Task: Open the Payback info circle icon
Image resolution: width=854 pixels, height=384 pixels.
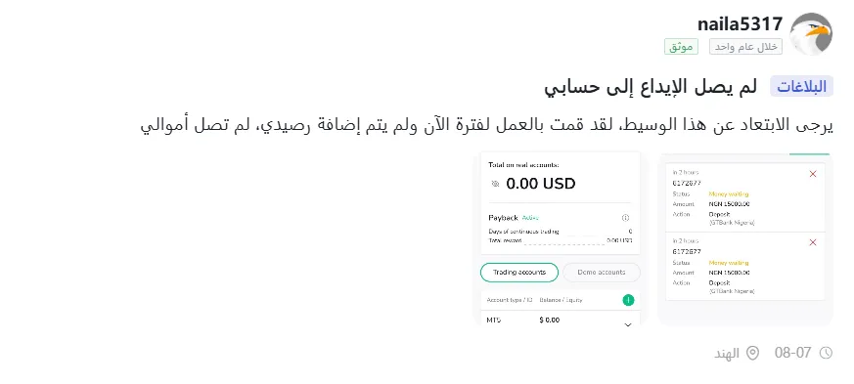Action: tap(625, 218)
